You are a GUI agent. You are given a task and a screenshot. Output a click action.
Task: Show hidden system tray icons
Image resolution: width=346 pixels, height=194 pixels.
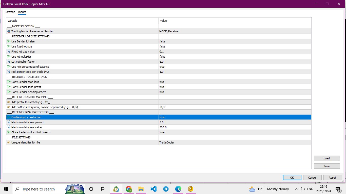click(296, 189)
